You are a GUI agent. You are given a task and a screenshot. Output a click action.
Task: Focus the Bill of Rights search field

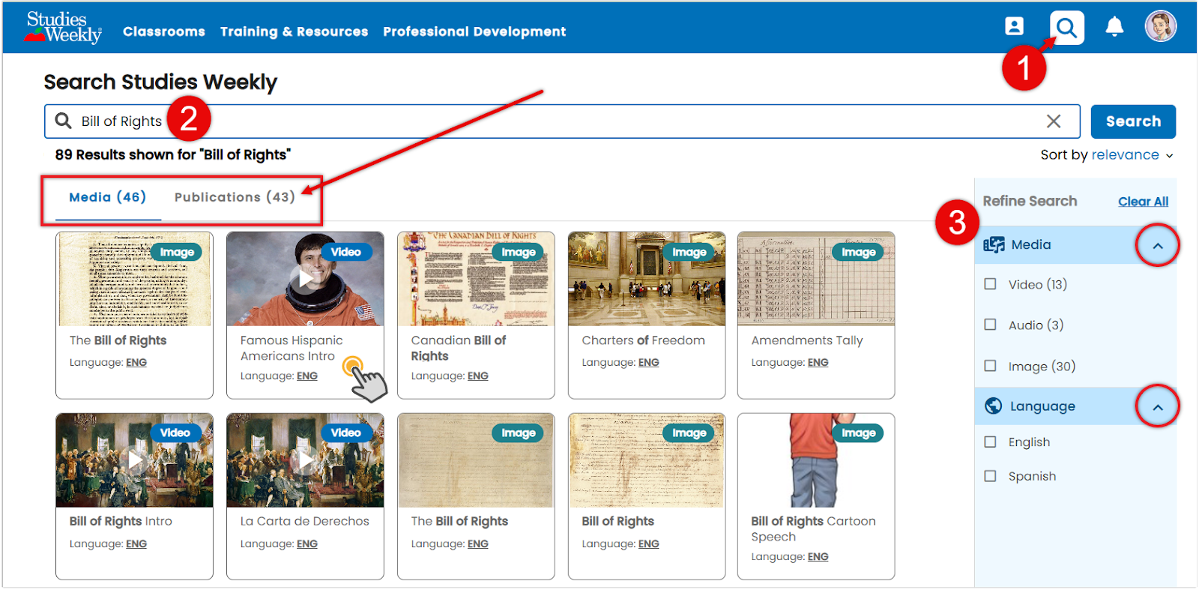pyautogui.click(x=562, y=121)
